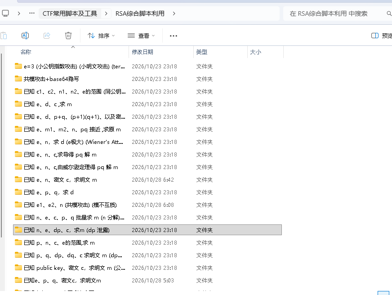Expand the chevron next to the monitor icon

(x=19, y=13)
